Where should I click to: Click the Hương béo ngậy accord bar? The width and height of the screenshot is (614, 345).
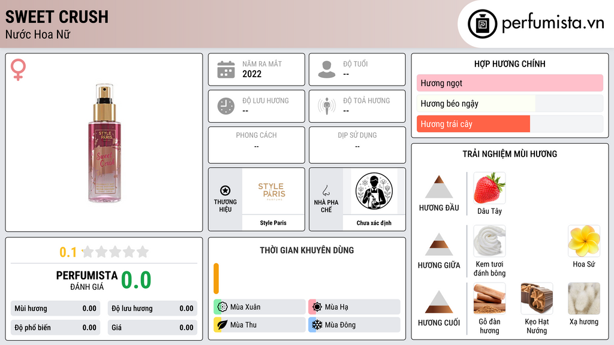pyautogui.click(x=510, y=103)
